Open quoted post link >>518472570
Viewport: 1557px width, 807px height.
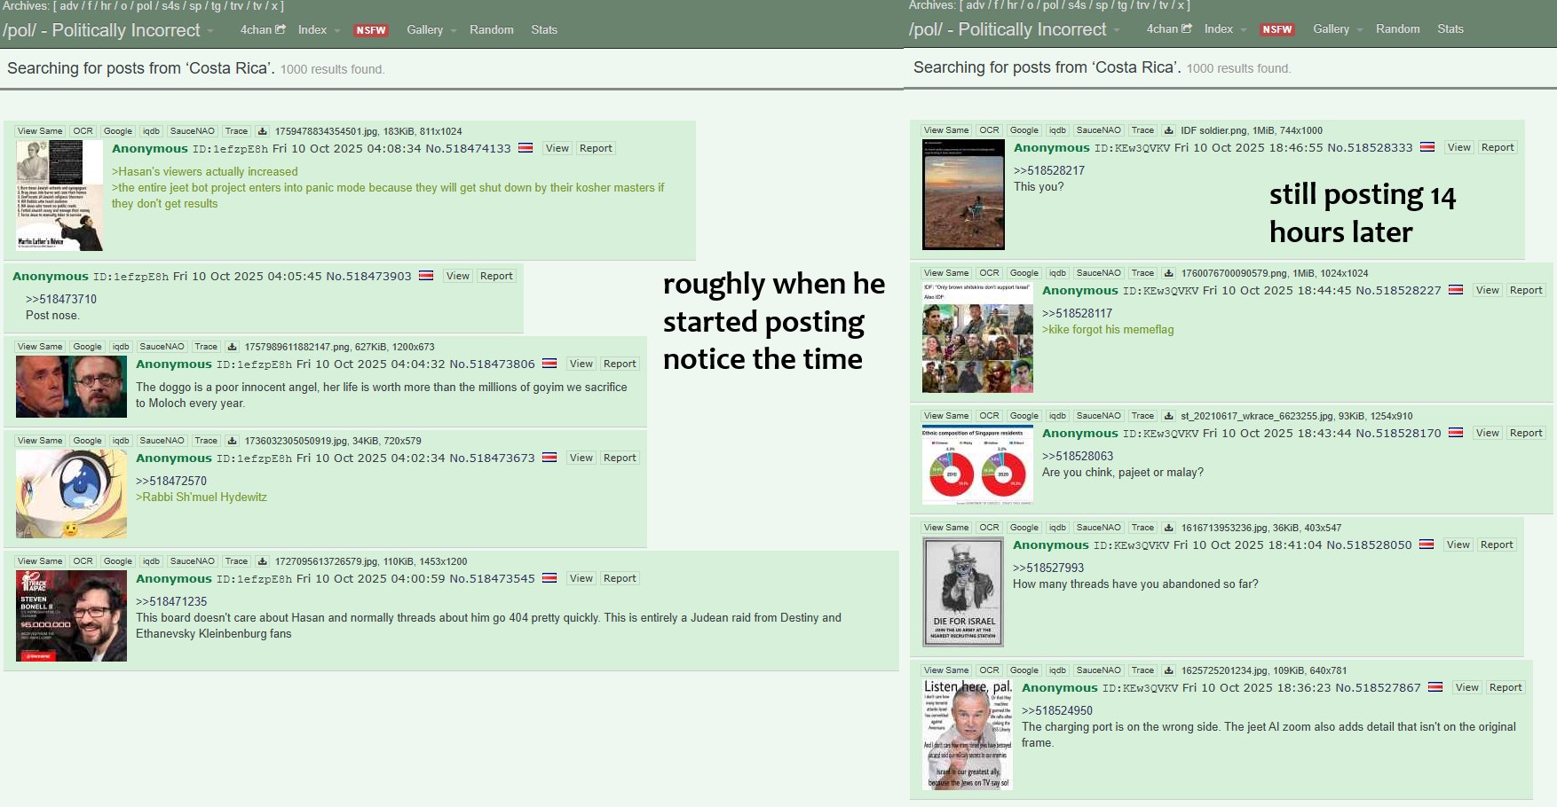click(x=171, y=482)
